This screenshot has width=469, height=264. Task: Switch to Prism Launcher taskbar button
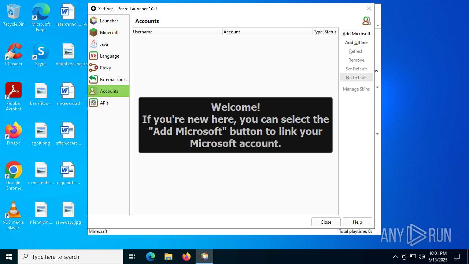[x=204, y=257]
